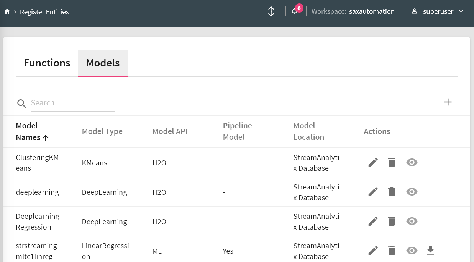This screenshot has width=474, height=262.
Task: View the deeplearning model eye icon
Action: 412,192
